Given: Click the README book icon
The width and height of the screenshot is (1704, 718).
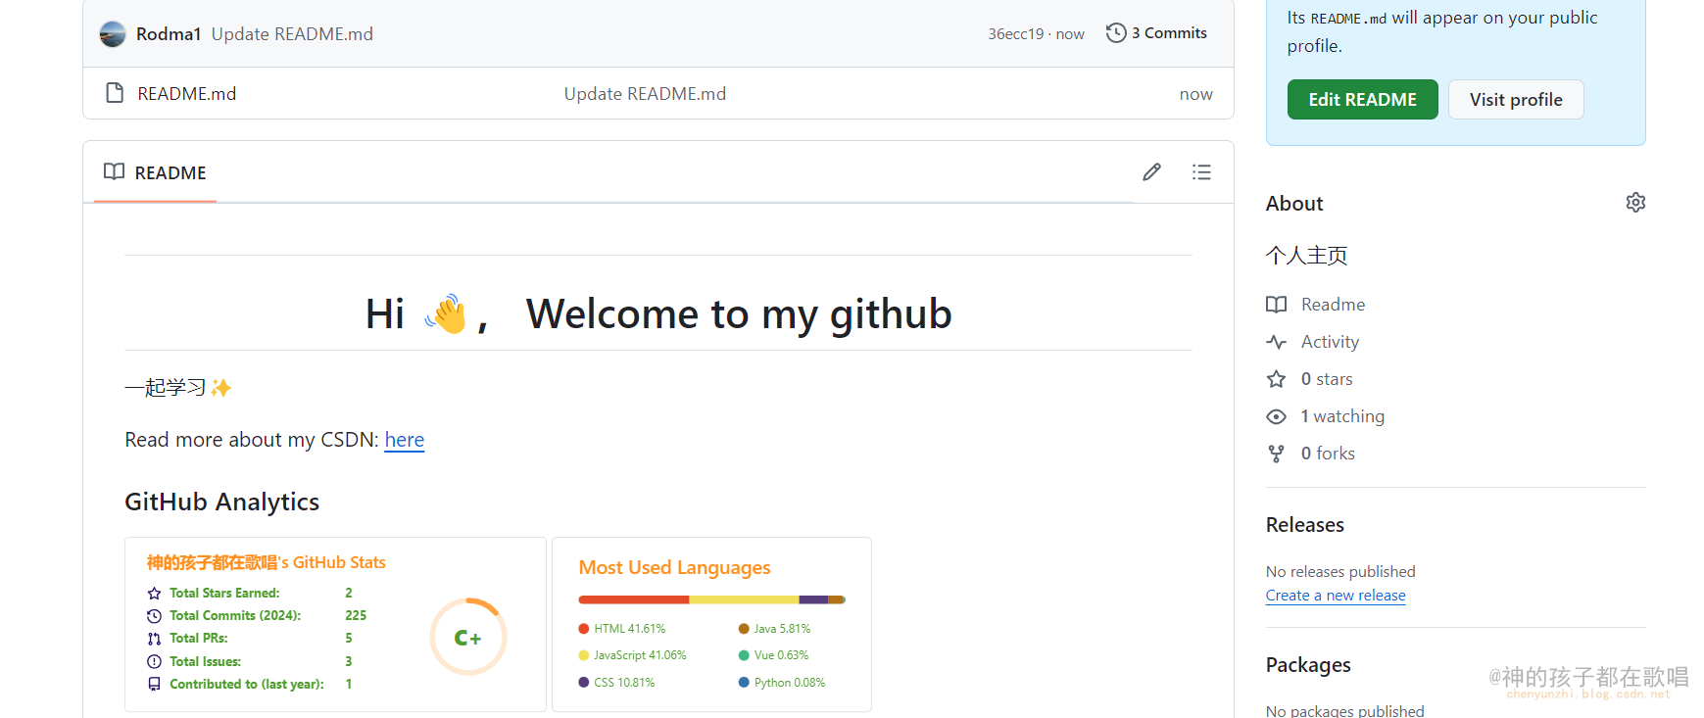Looking at the screenshot, I should tap(115, 172).
